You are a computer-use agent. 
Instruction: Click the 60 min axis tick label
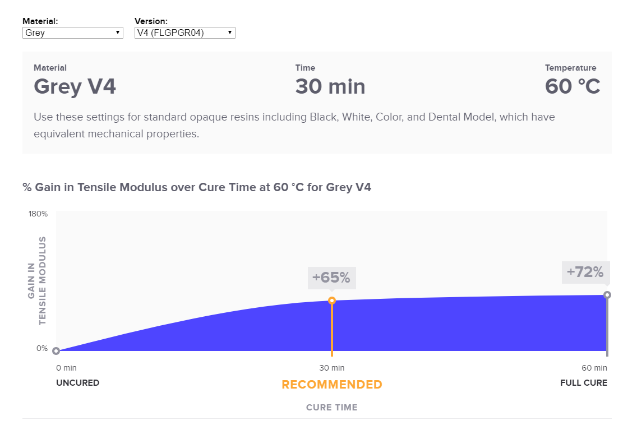point(594,368)
